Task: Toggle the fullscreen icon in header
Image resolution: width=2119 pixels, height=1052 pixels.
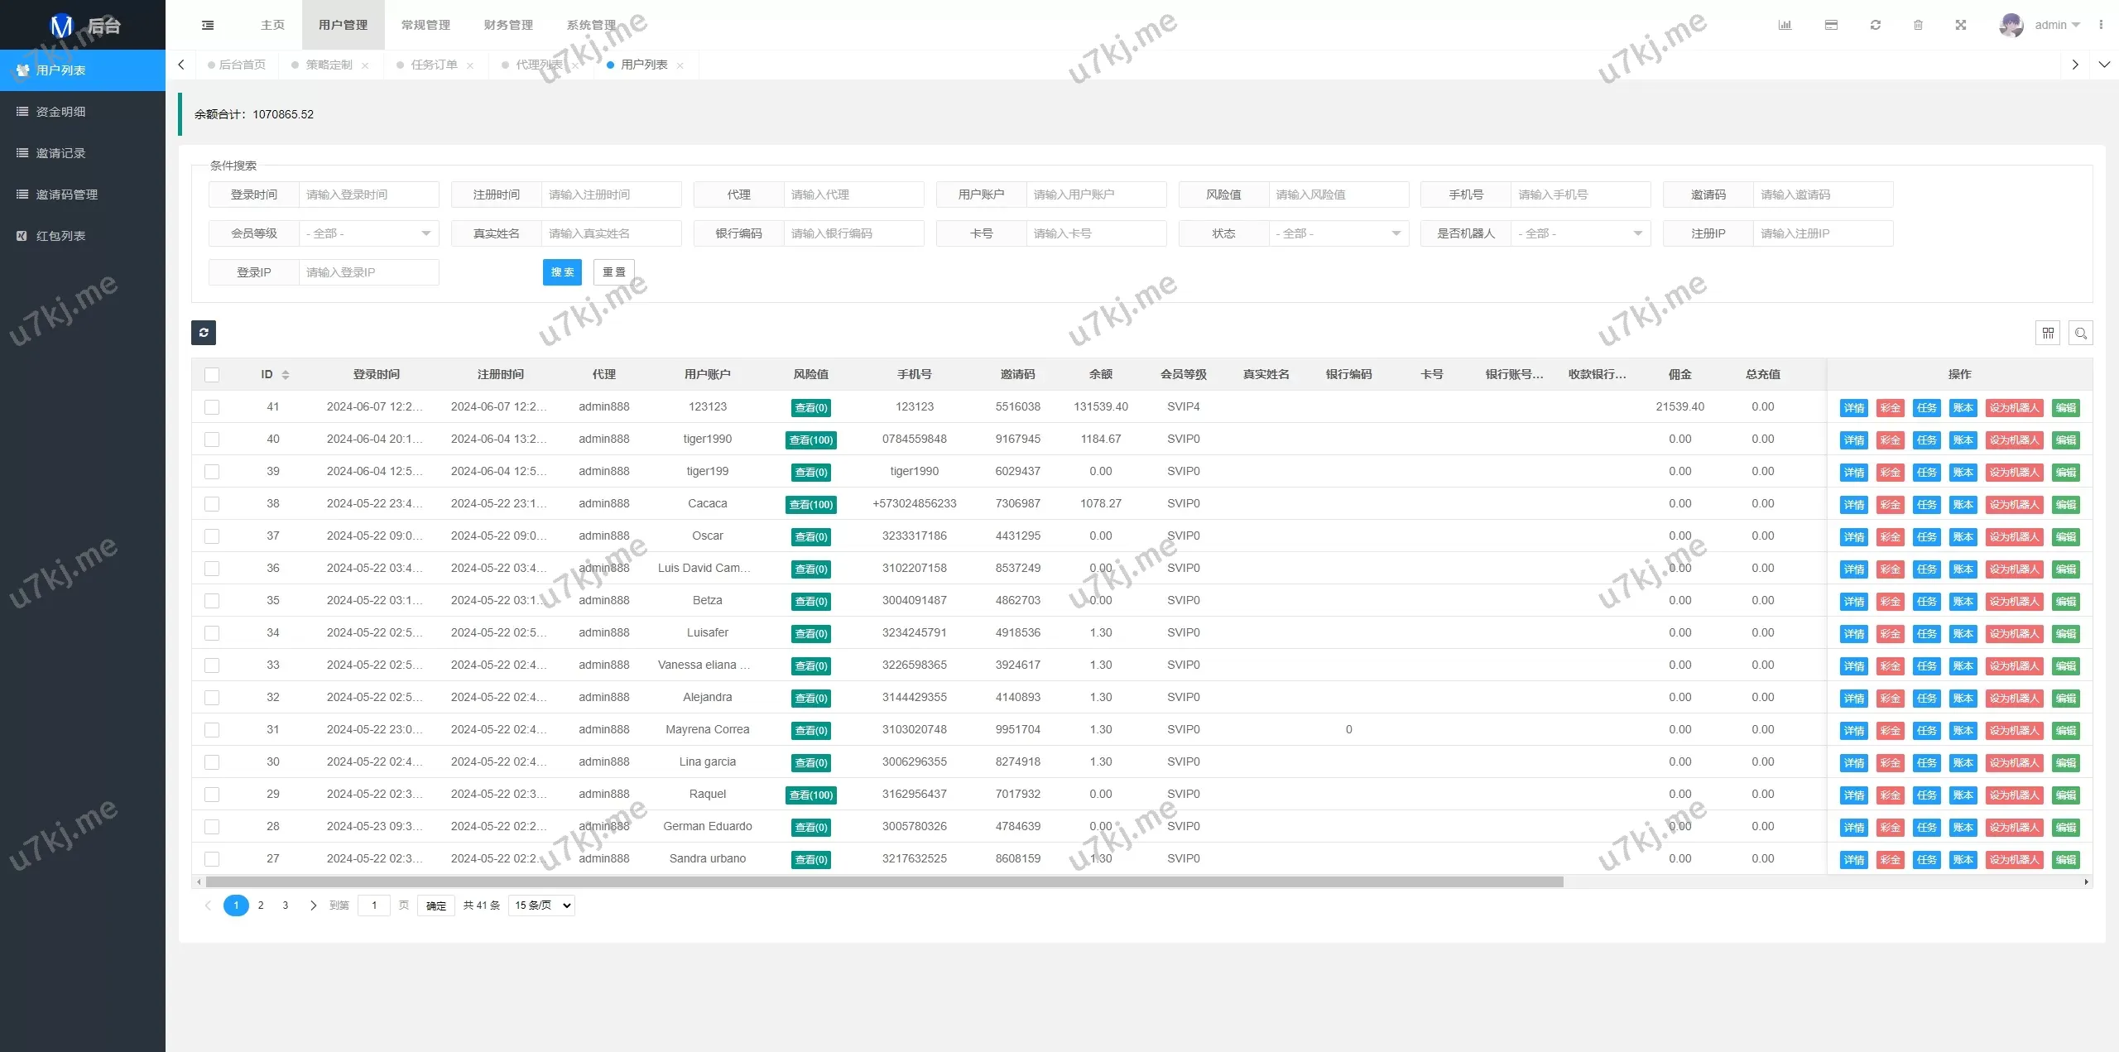Action: click(x=1961, y=25)
